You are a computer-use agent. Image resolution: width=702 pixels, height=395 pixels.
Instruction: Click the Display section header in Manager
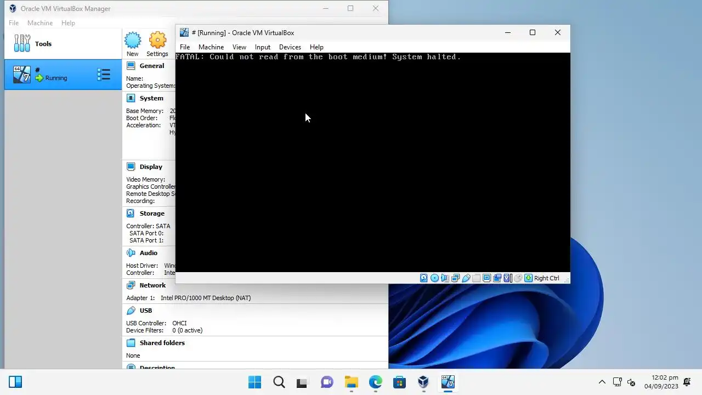click(x=151, y=167)
